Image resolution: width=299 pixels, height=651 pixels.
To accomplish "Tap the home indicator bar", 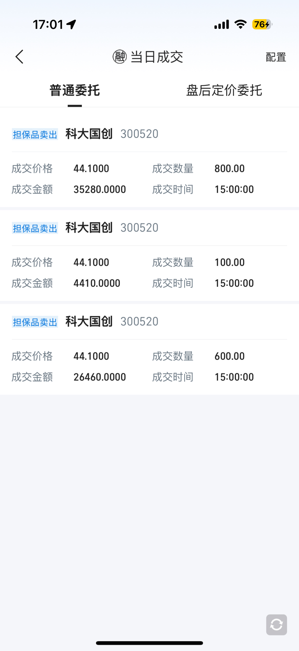I will tap(149, 643).
